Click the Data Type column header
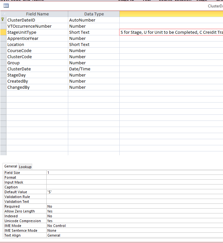Image resolution: width=223 pixels, height=243 pixels. click(x=94, y=14)
